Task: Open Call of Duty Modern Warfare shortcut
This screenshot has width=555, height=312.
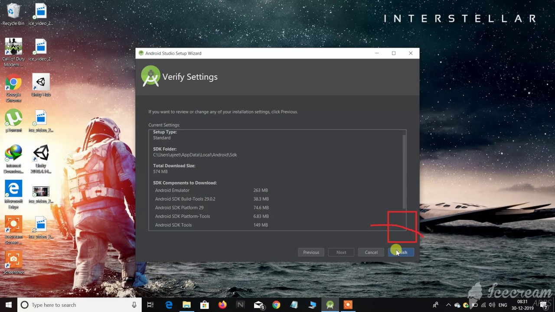Action: tap(13, 52)
